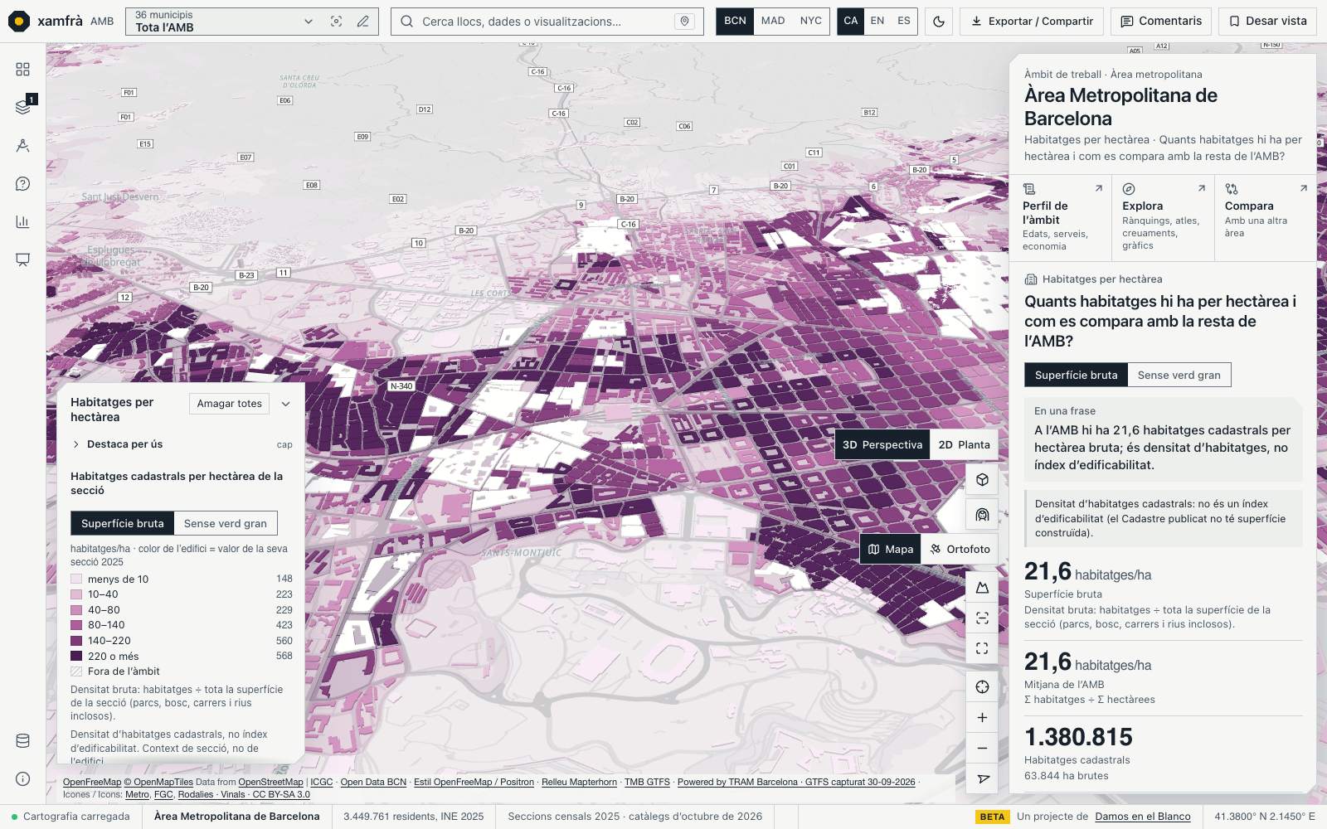The image size is (1327, 829).
Task: Click the 220 o més legend color swatch
Action: tap(76, 657)
